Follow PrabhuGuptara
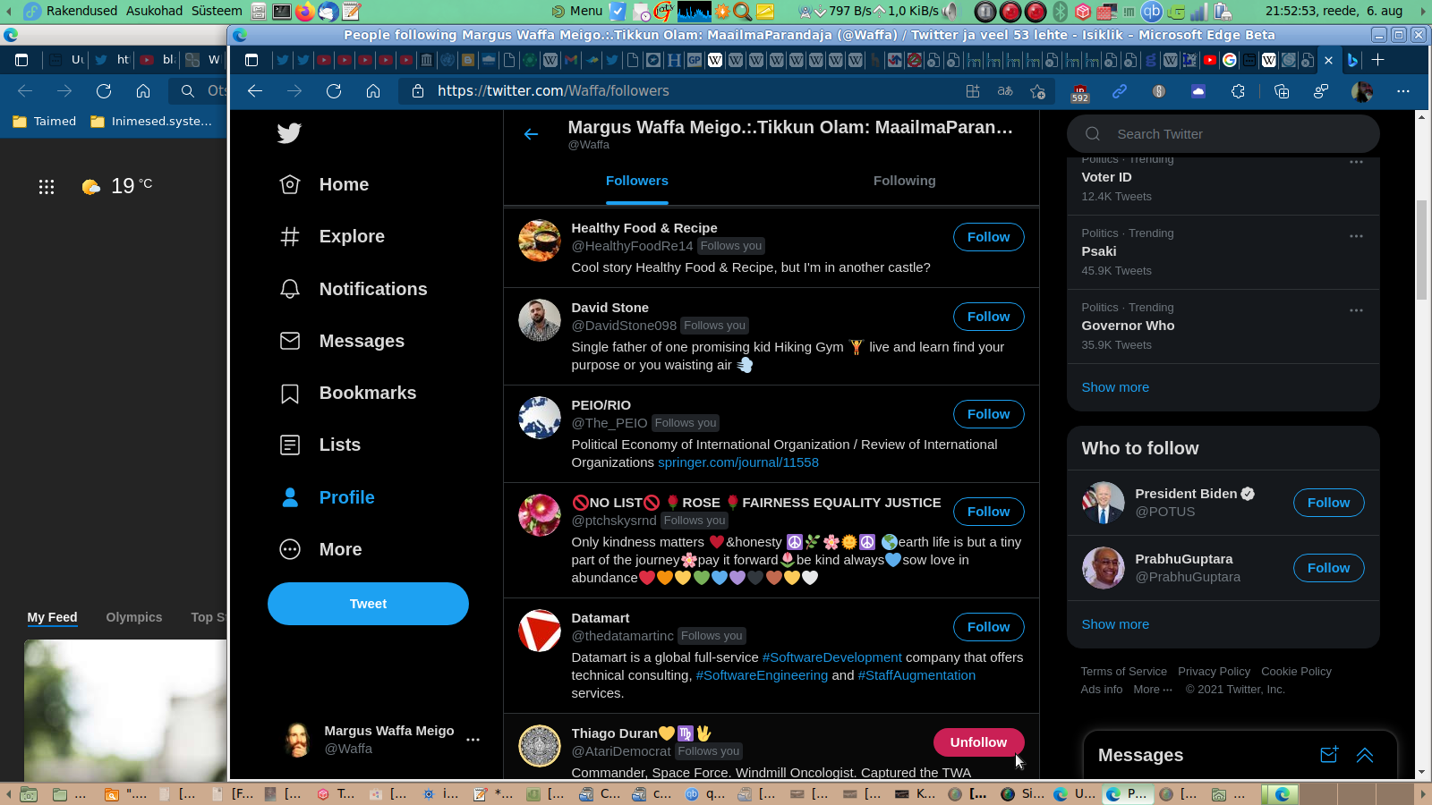 (x=1328, y=568)
